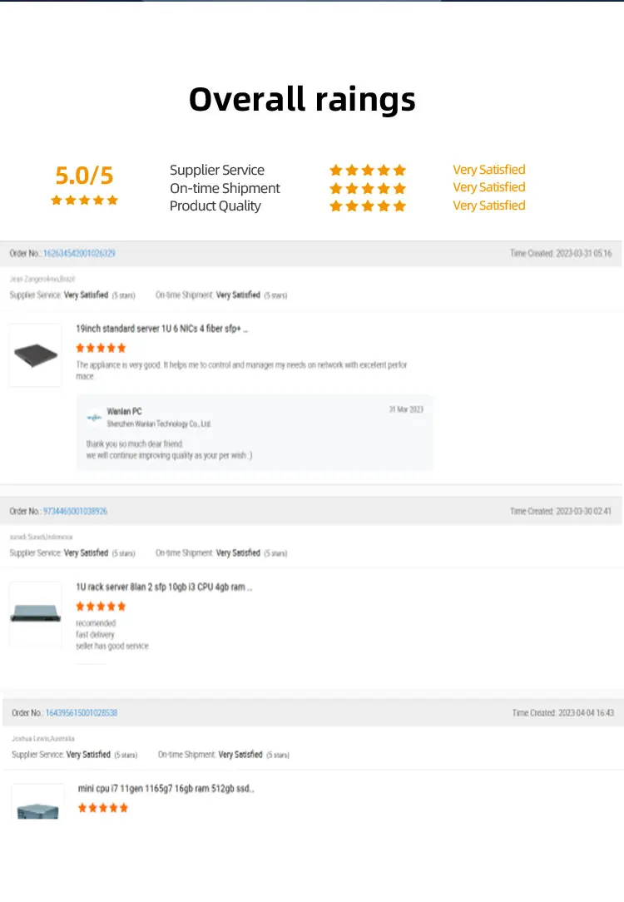Open order number 164395615001028538
Screen dimensions: 624x902
click(x=82, y=713)
